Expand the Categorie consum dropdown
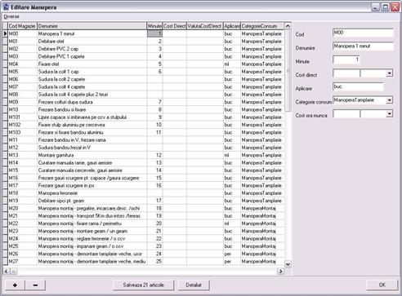Image resolution: width=402 pixels, height=296 pixels. (x=390, y=100)
